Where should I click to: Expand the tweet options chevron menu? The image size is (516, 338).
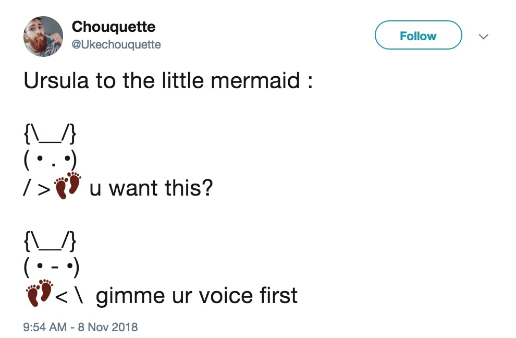[x=483, y=37]
